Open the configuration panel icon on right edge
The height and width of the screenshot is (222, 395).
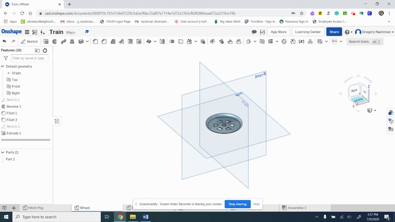(391, 121)
